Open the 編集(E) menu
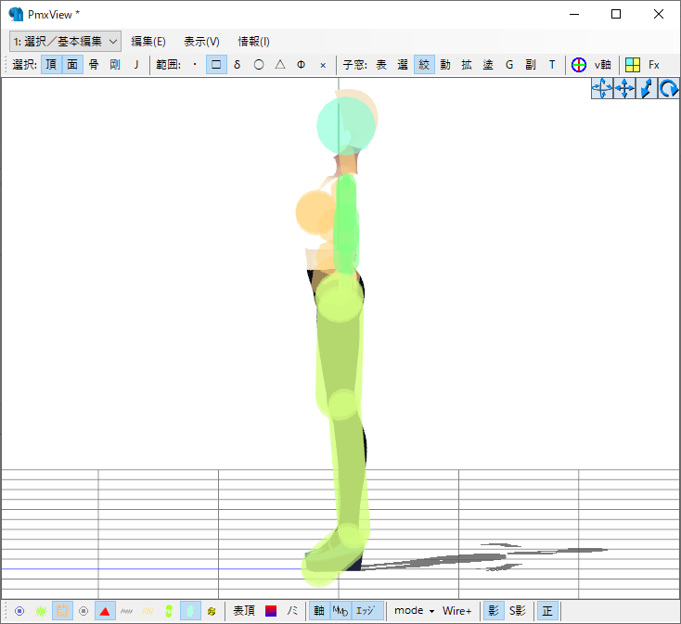 (148, 42)
